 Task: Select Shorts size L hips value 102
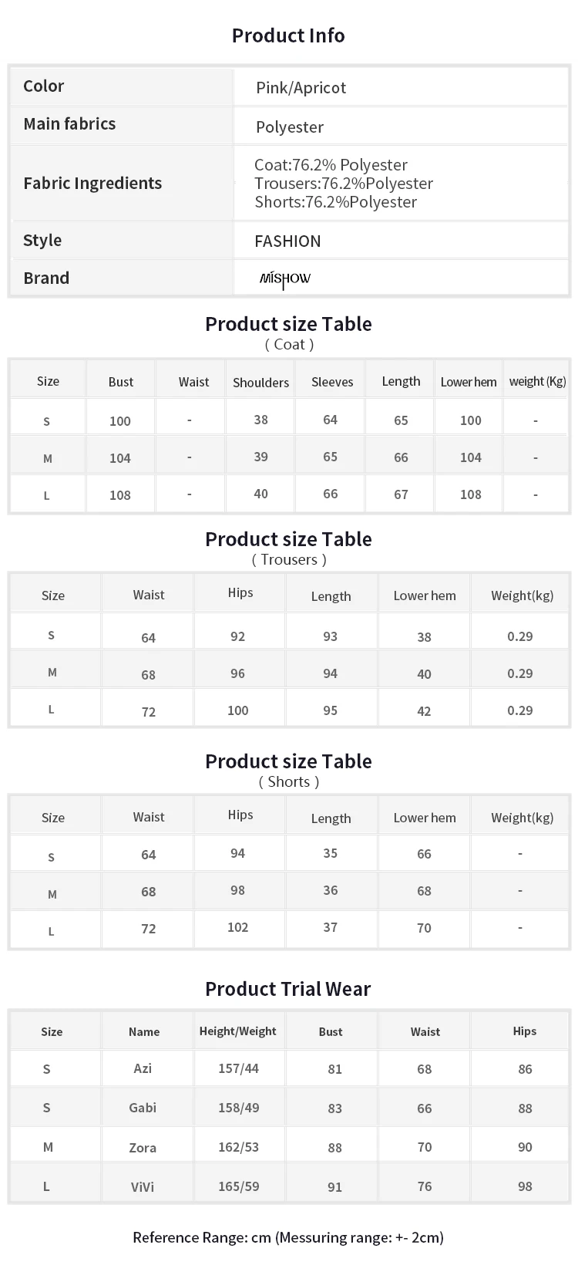237,927
